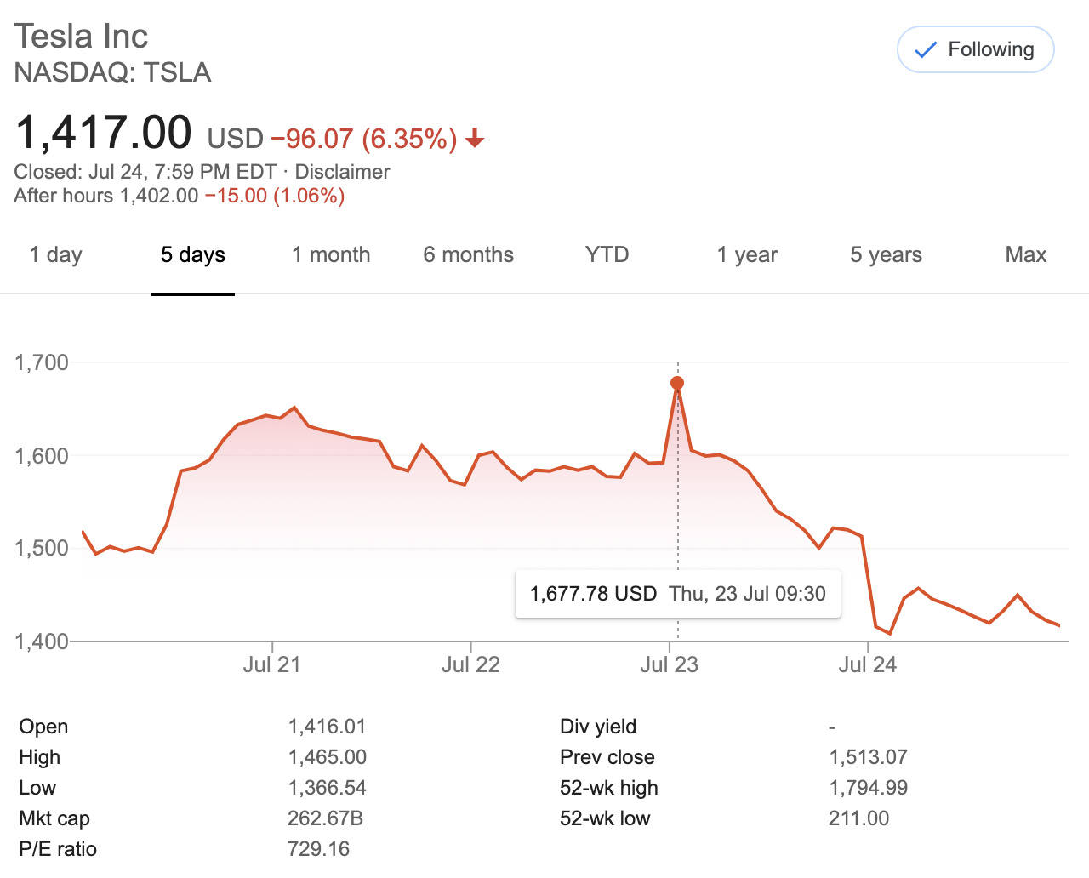Click the P/E ratio label
The width and height of the screenshot is (1089, 878).
click(x=58, y=849)
